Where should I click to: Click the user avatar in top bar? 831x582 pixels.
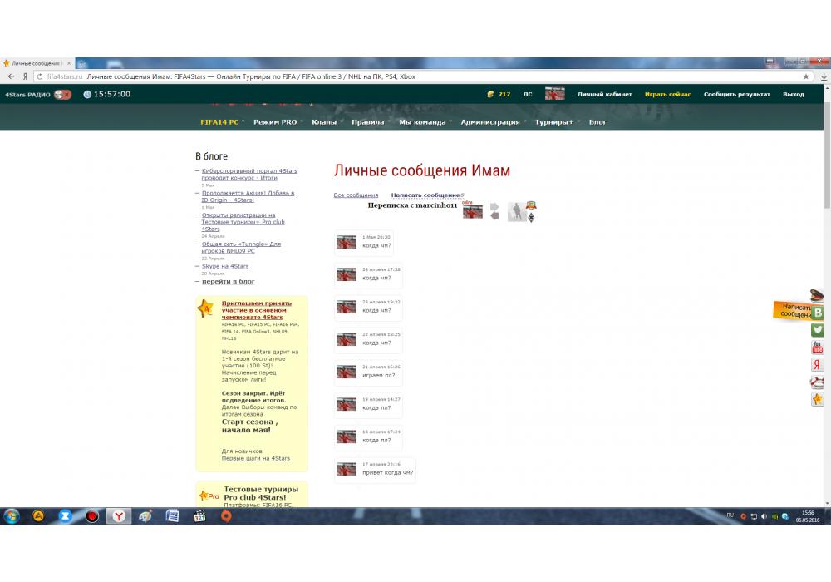tap(555, 94)
